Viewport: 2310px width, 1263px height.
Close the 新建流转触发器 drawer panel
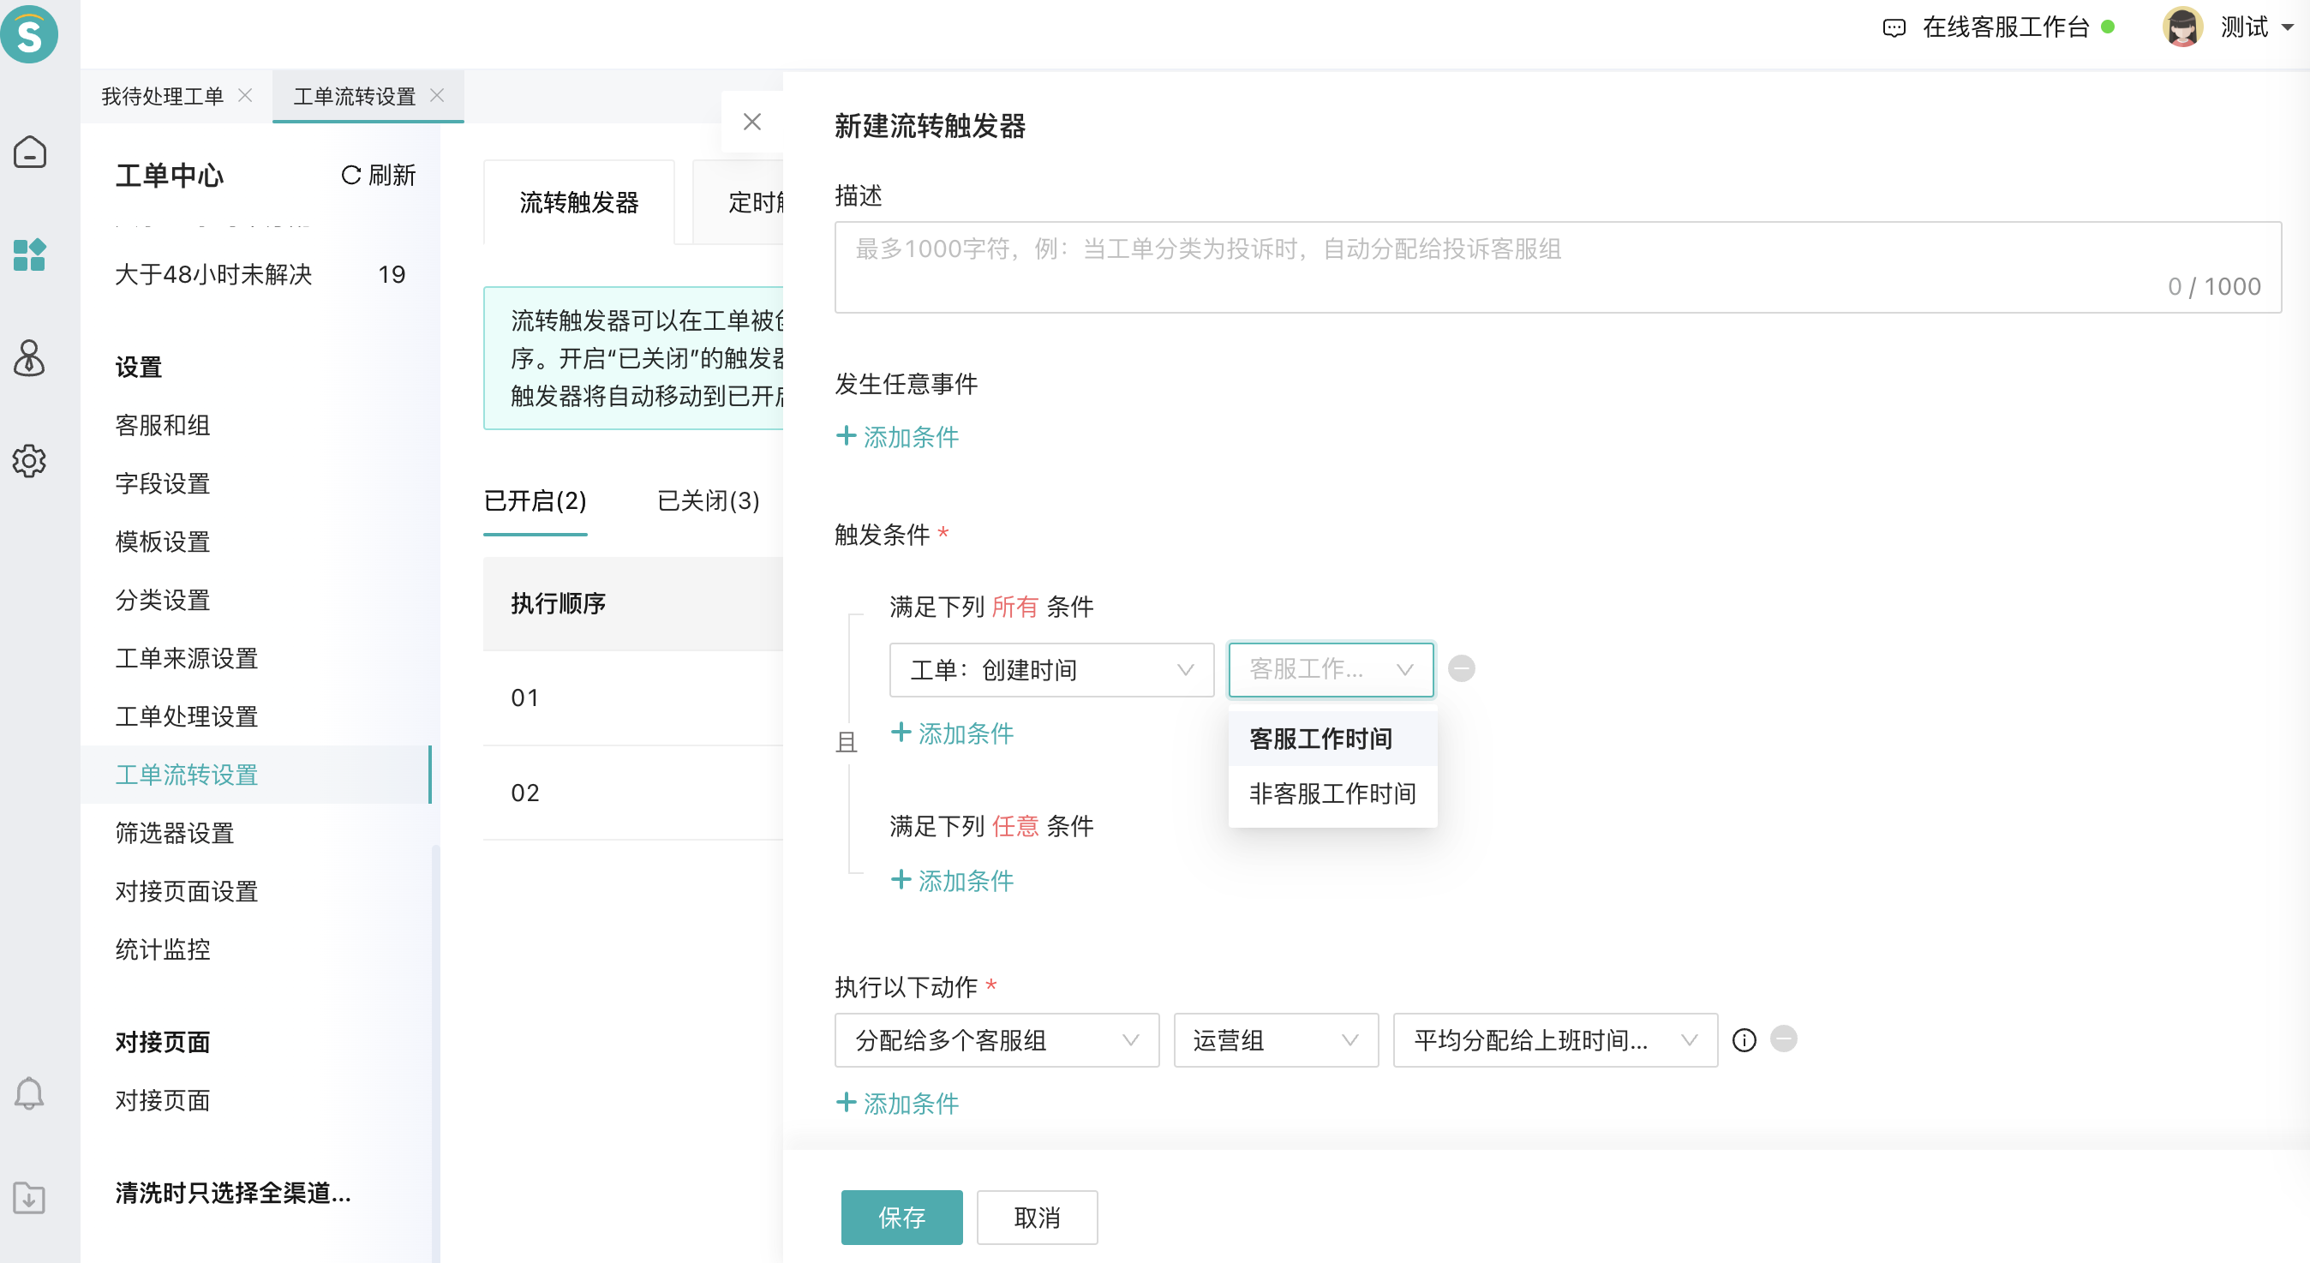(752, 122)
